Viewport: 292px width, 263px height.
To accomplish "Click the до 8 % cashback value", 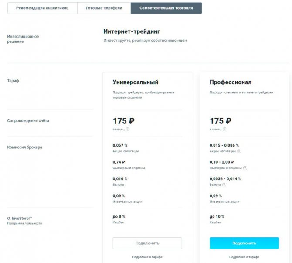I will pyautogui.click(x=119, y=216).
